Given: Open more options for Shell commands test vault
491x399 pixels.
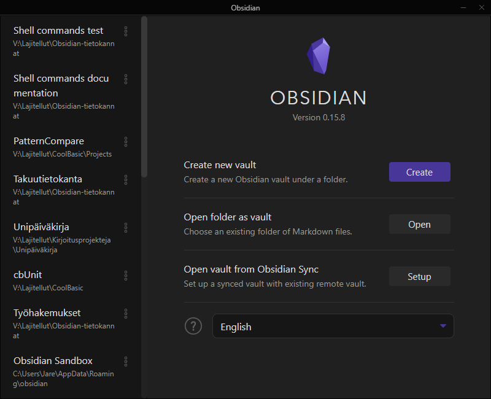Looking at the screenshot, I should click(x=126, y=31).
